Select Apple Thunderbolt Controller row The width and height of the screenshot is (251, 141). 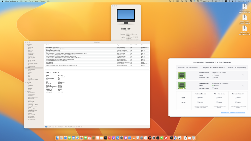point(97,52)
